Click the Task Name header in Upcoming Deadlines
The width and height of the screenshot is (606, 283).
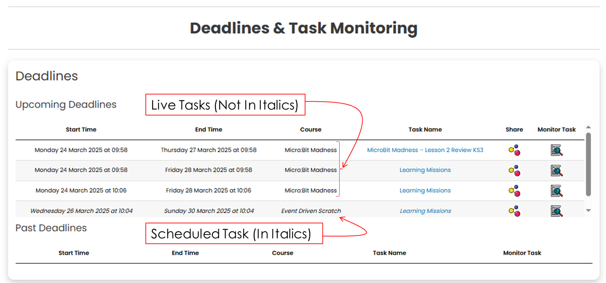click(x=425, y=130)
